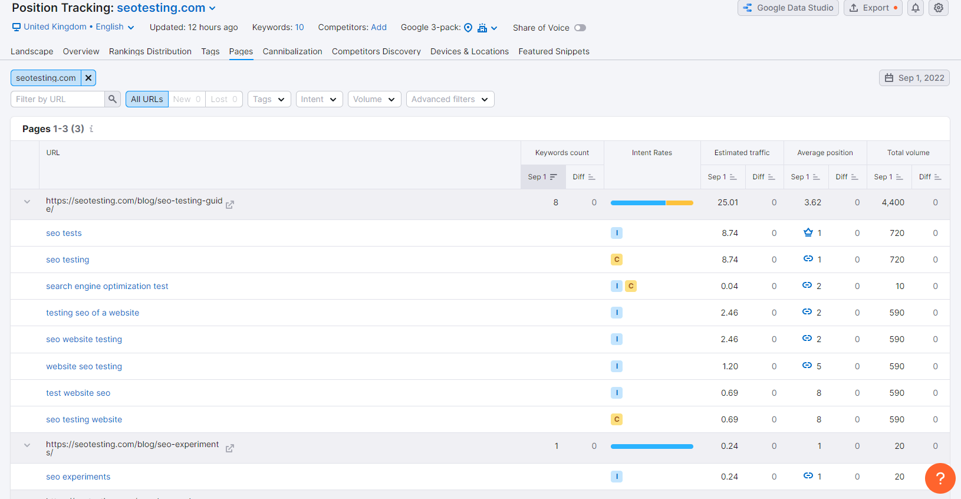Image resolution: width=961 pixels, height=499 pixels.
Task: Click the search magnifier icon beside Filter by URL
Action: pyautogui.click(x=113, y=99)
